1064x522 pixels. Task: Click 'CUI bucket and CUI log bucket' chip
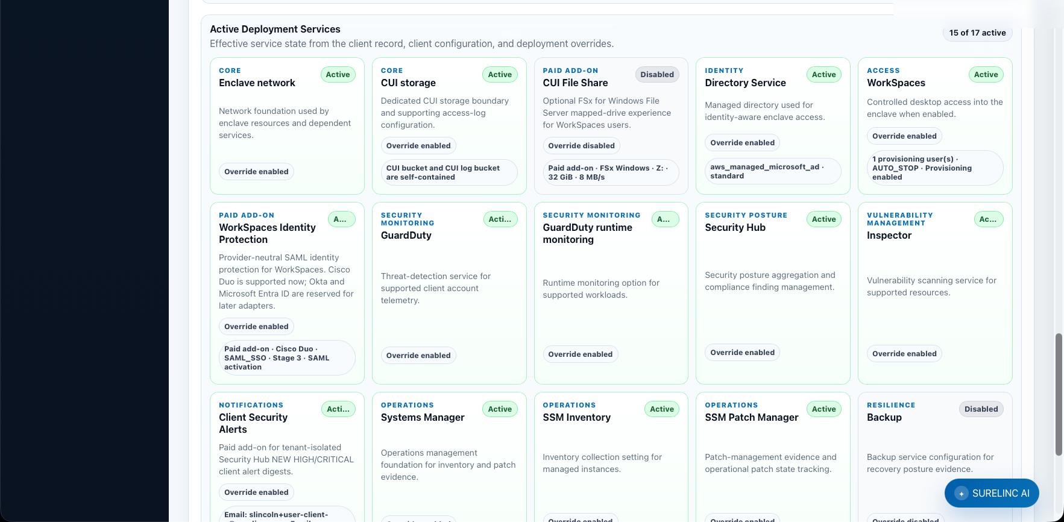(449, 172)
